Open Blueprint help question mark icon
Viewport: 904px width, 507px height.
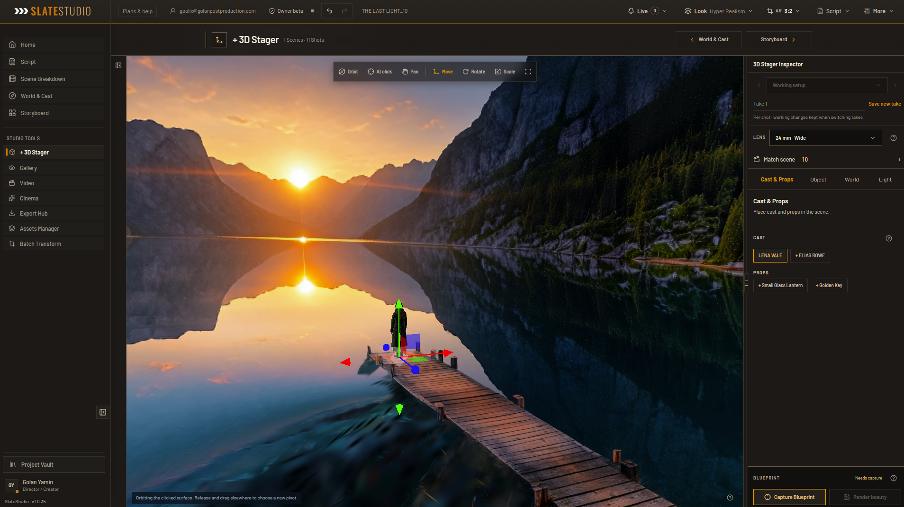[x=894, y=478]
